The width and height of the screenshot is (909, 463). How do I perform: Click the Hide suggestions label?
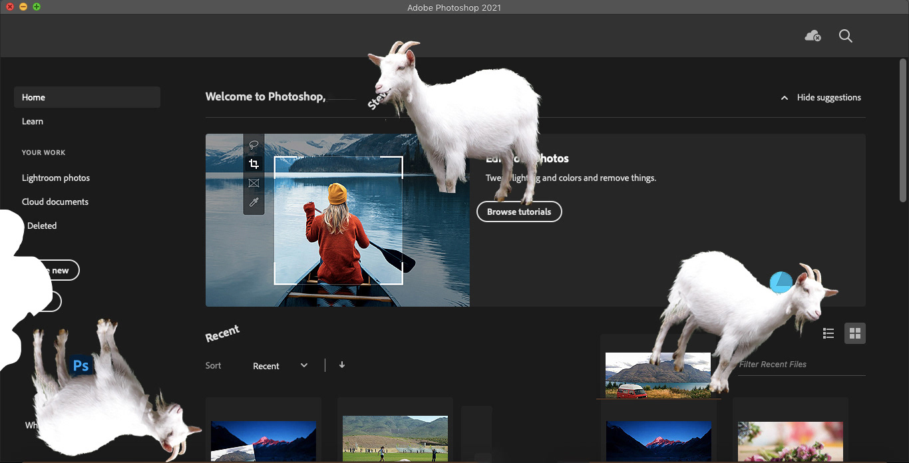(x=829, y=97)
